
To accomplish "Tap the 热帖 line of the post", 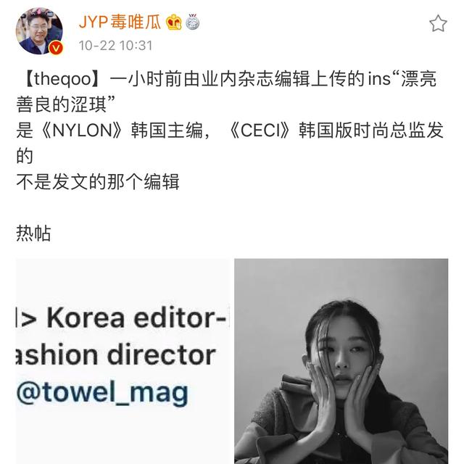I will click(x=33, y=233).
